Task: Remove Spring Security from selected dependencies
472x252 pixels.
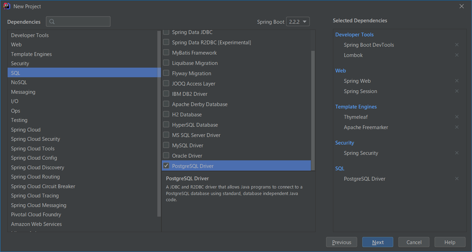Action: pyautogui.click(x=457, y=153)
